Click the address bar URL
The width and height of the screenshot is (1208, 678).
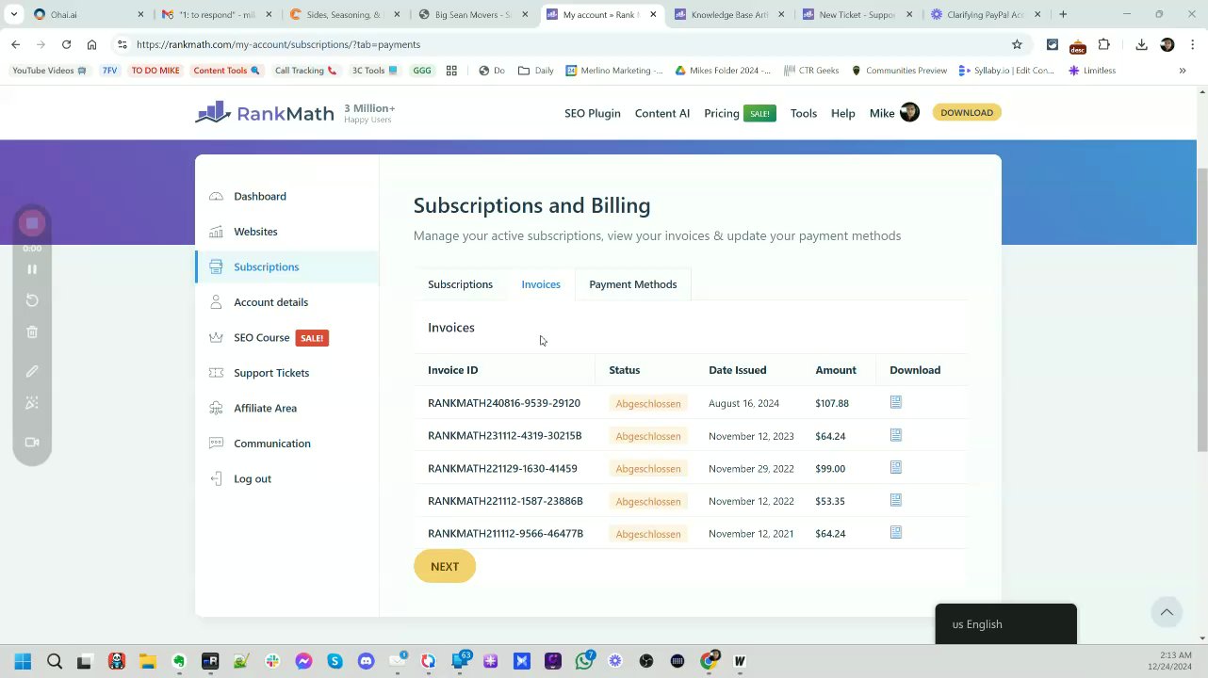[x=278, y=44]
